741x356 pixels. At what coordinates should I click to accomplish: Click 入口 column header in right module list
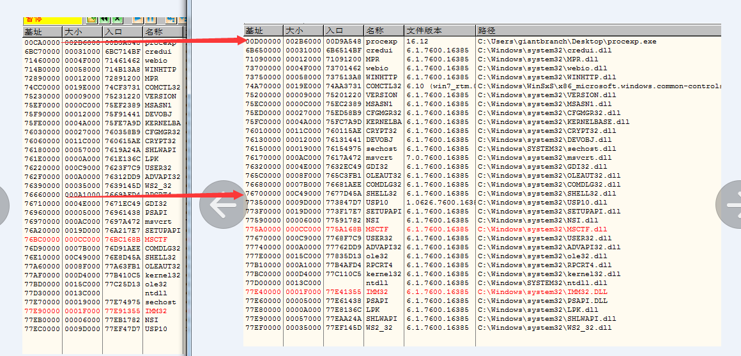343,31
